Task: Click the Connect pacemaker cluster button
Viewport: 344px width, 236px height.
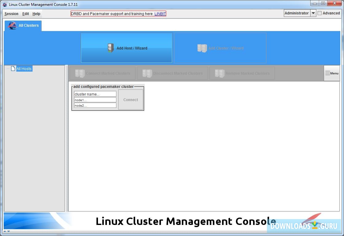Action: 131,100
